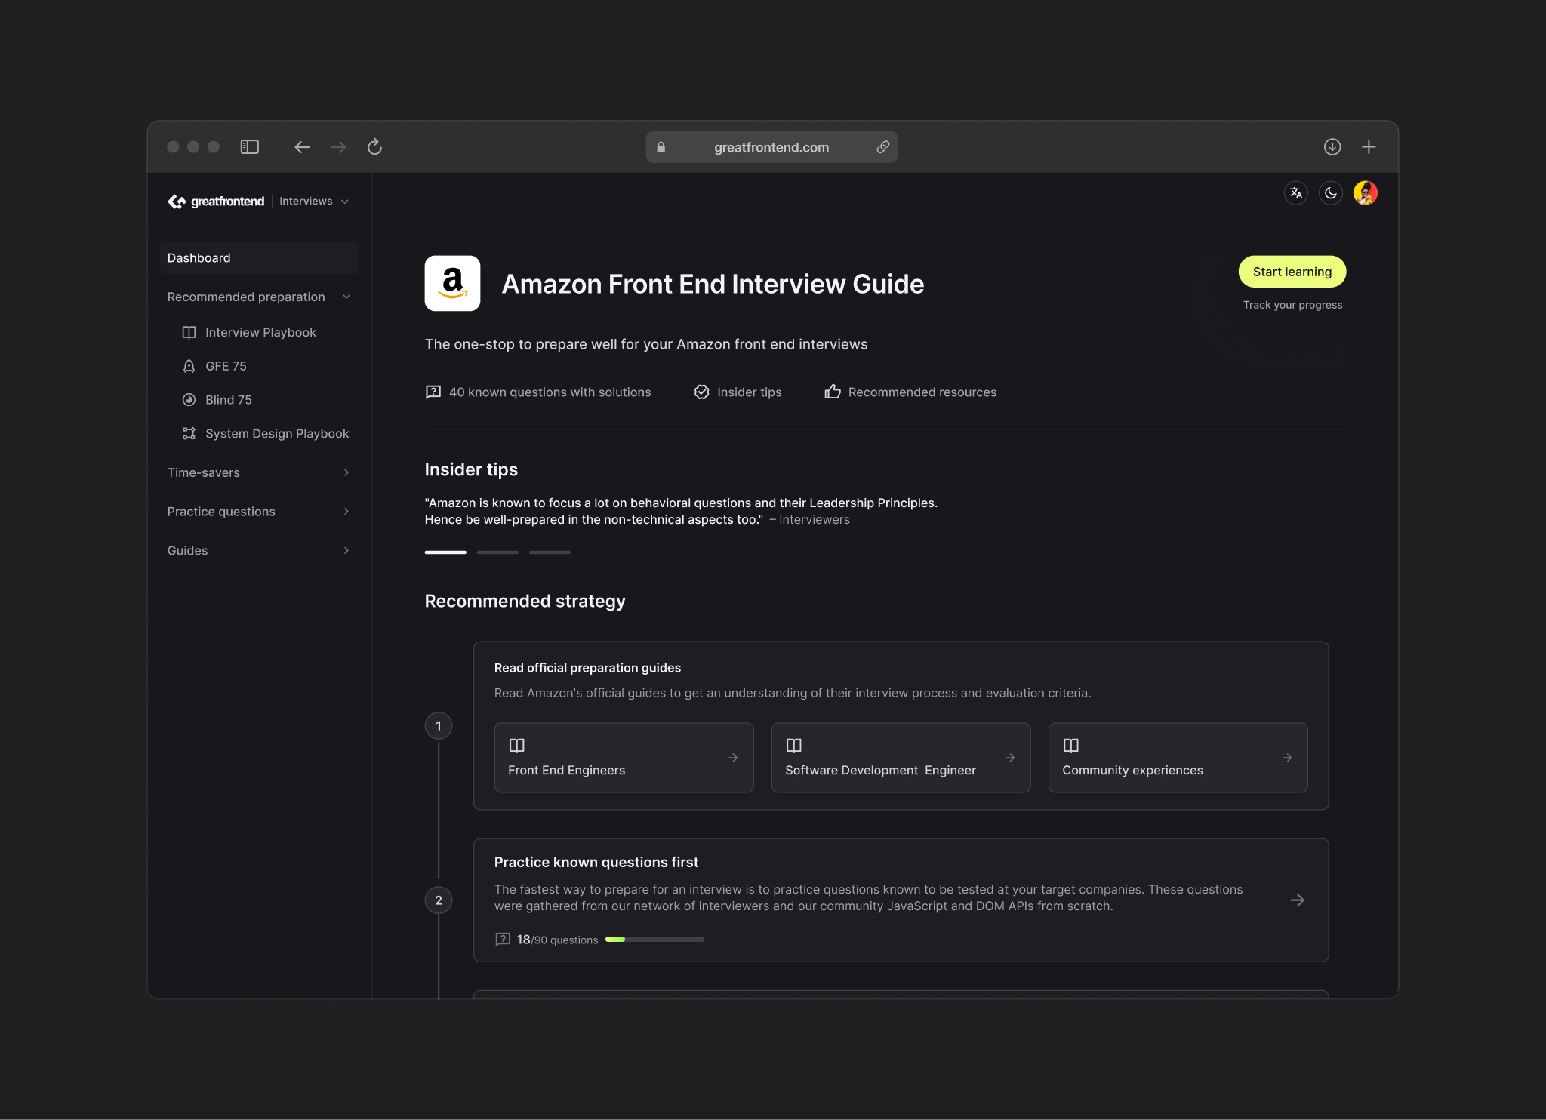Click the verified badge icon beside Insider tips
Screen dimensions: 1546x1120
coord(701,392)
